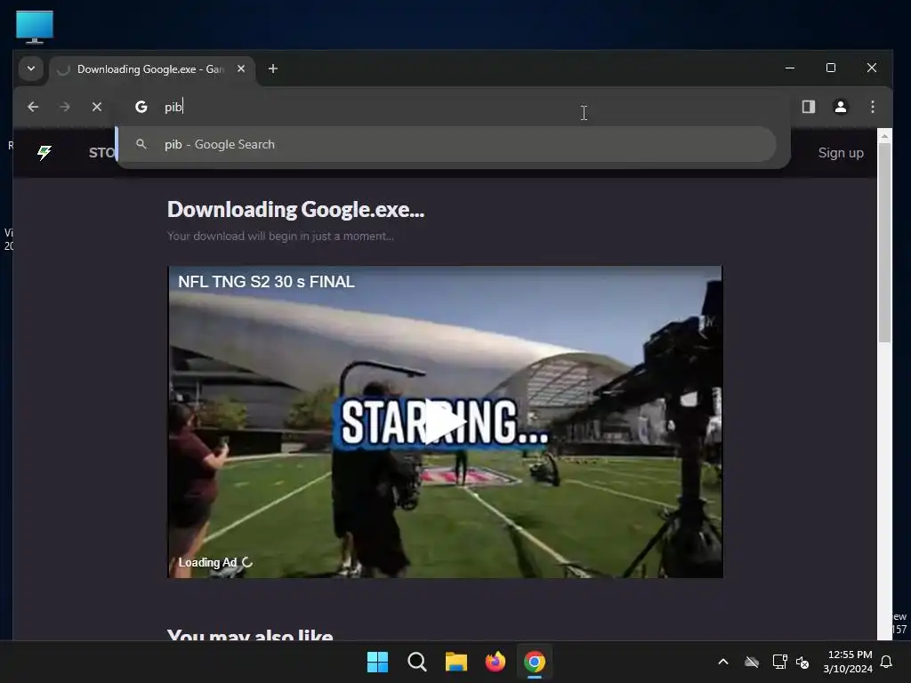Click the muted volume tray icon
The height and width of the screenshot is (683, 911).
[802, 662]
